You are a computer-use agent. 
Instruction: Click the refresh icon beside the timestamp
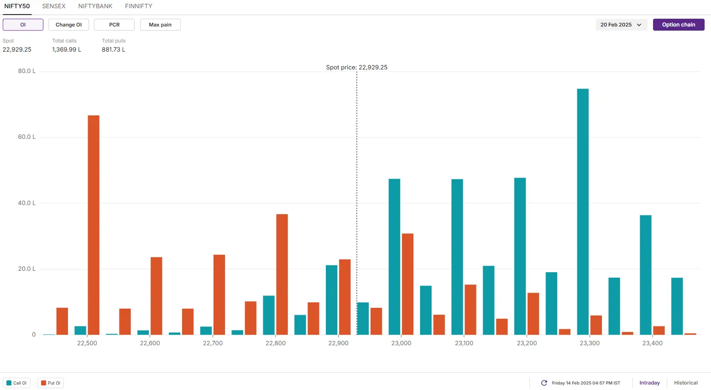(x=544, y=383)
